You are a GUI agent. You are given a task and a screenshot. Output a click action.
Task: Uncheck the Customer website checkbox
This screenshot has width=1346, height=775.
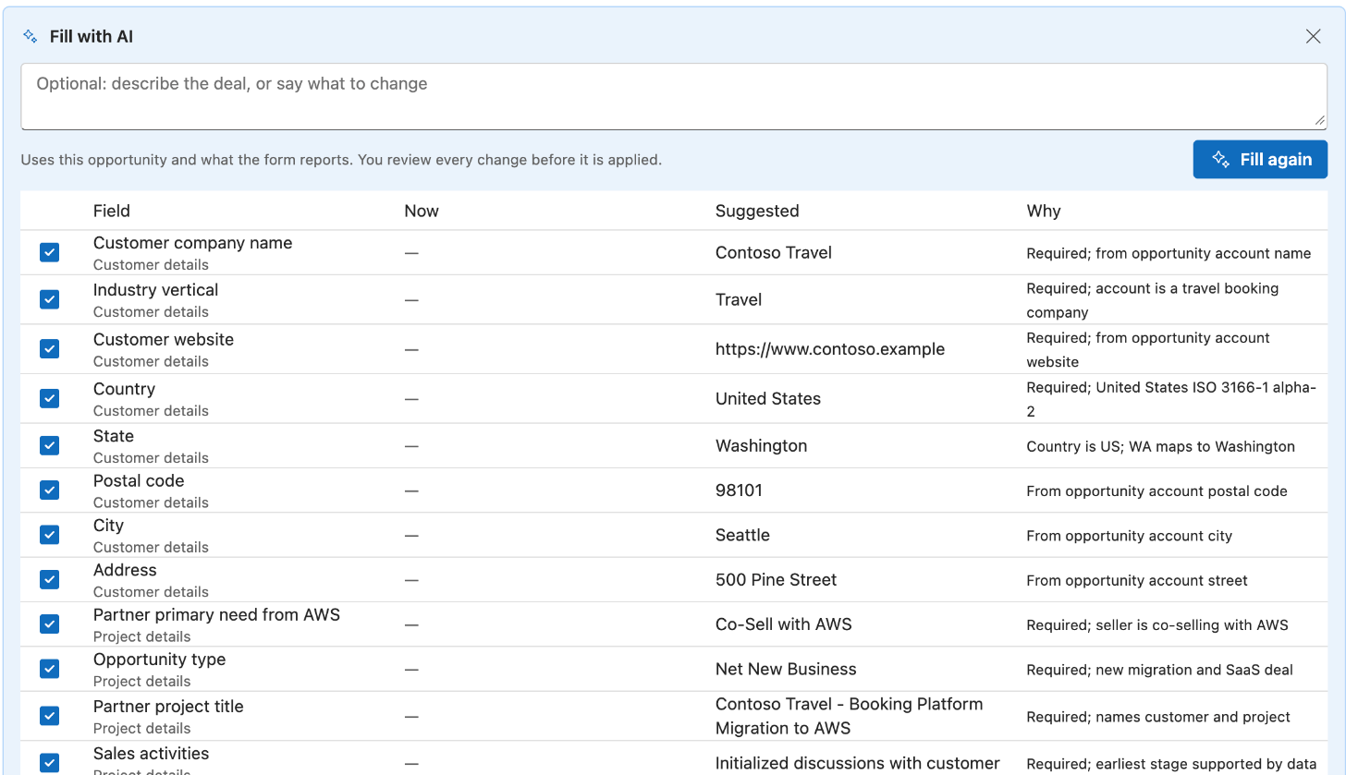tap(50, 349)
